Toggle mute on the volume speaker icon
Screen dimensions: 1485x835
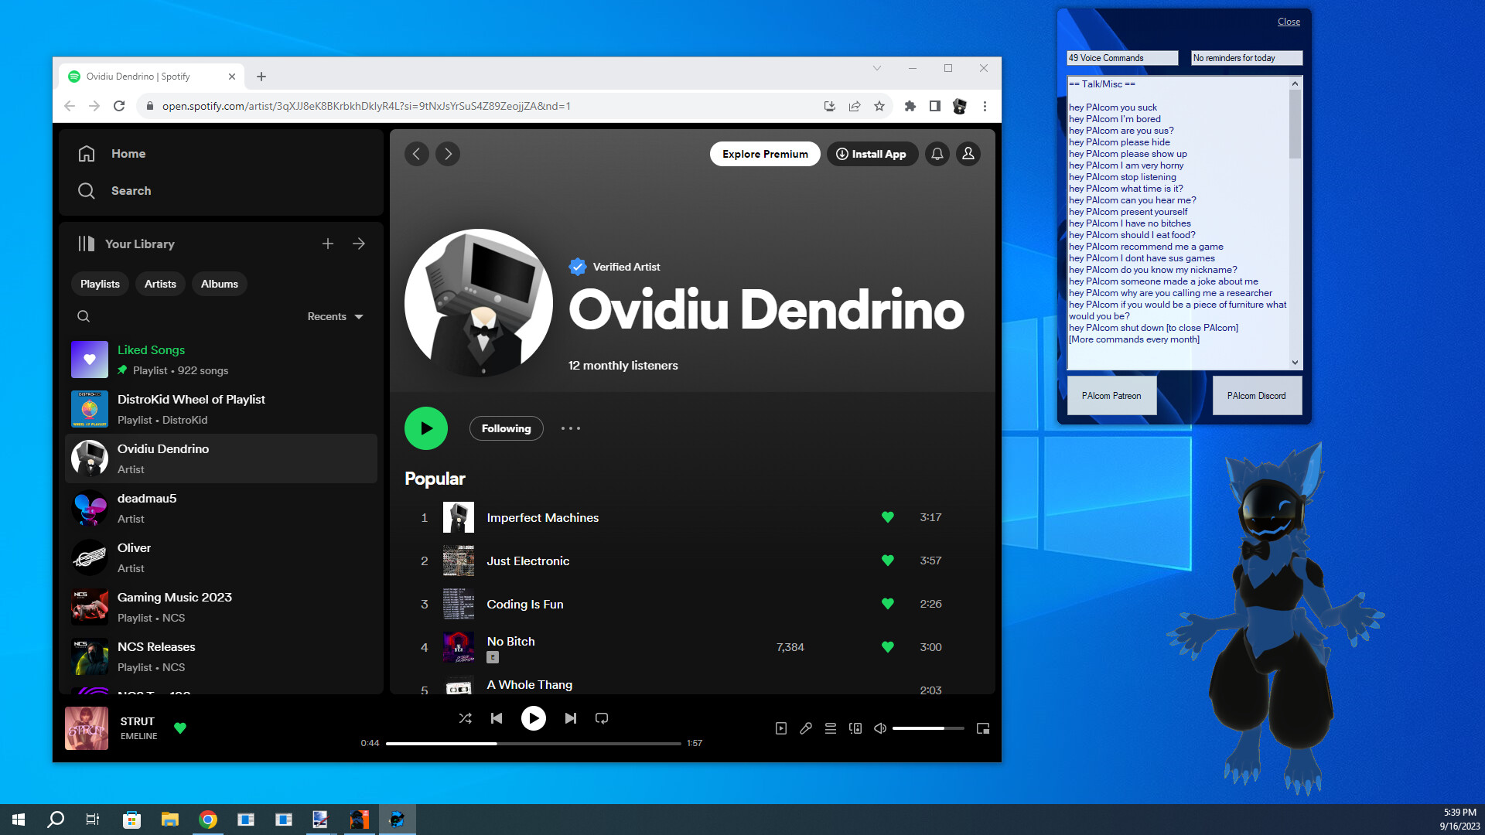pyautogui.click(x=879, y=728)
